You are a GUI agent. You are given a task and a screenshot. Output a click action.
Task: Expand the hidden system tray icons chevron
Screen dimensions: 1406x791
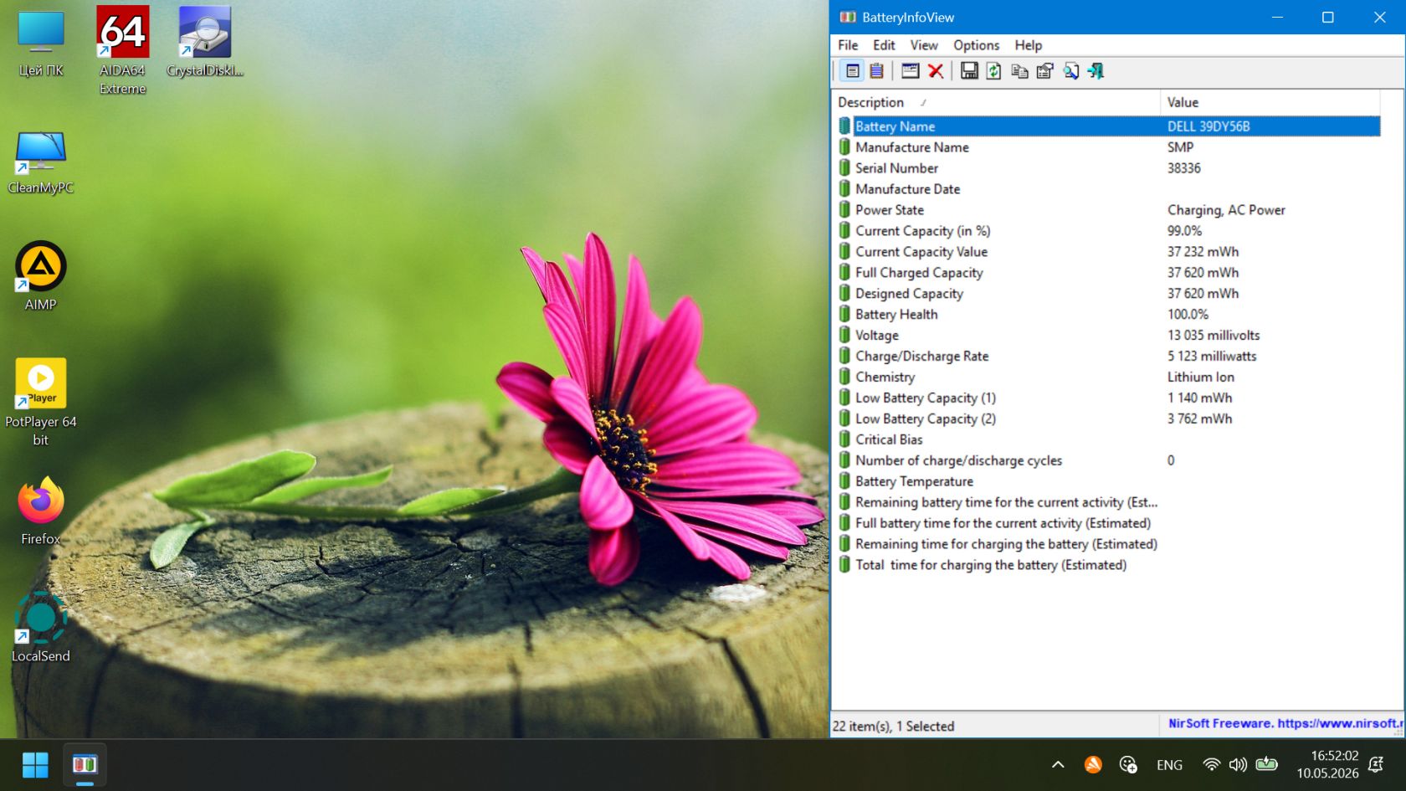pos(1058,764)
